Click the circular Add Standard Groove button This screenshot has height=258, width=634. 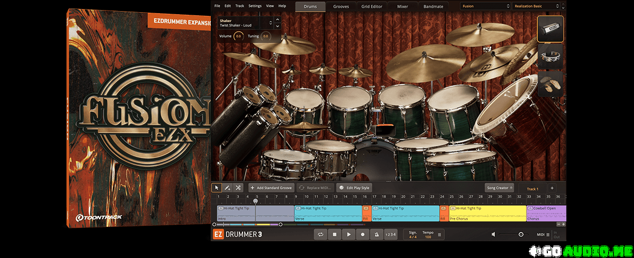272,188
